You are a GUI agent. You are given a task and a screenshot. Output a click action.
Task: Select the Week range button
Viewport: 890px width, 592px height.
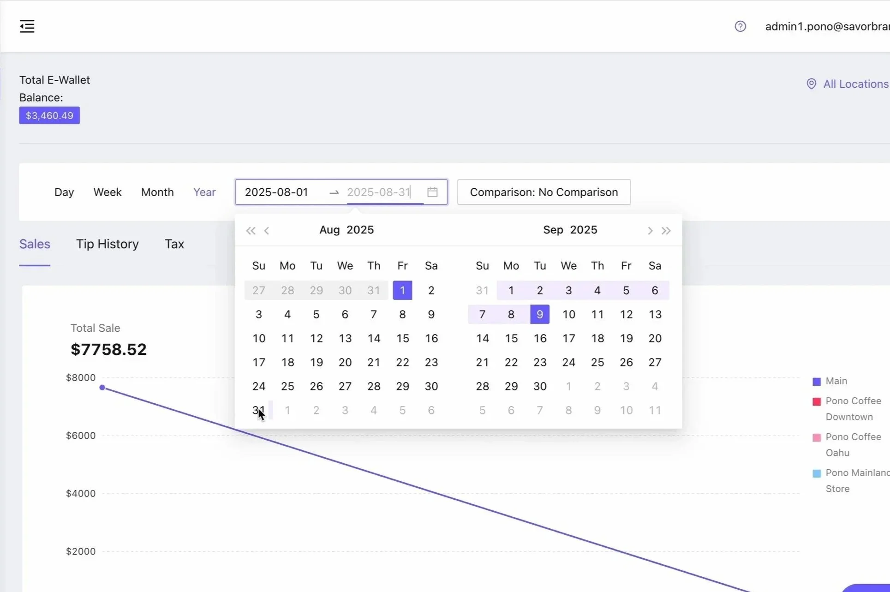108,192
